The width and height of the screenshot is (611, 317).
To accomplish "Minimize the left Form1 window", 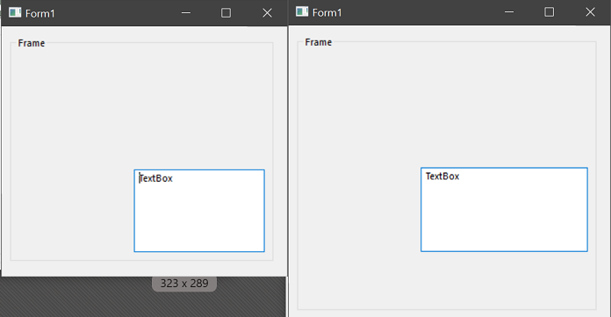I will tap(186, 13).
